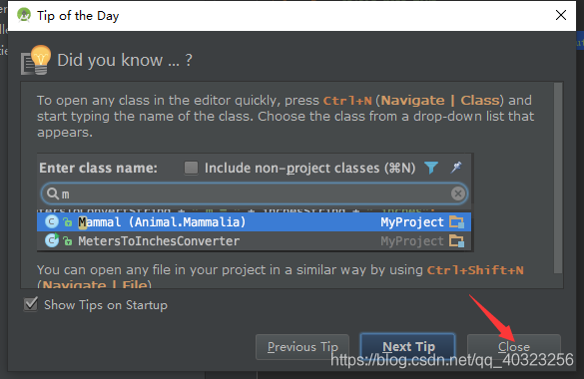Go back to the Previous Tip
584x379 pixels.
(302, 347)
